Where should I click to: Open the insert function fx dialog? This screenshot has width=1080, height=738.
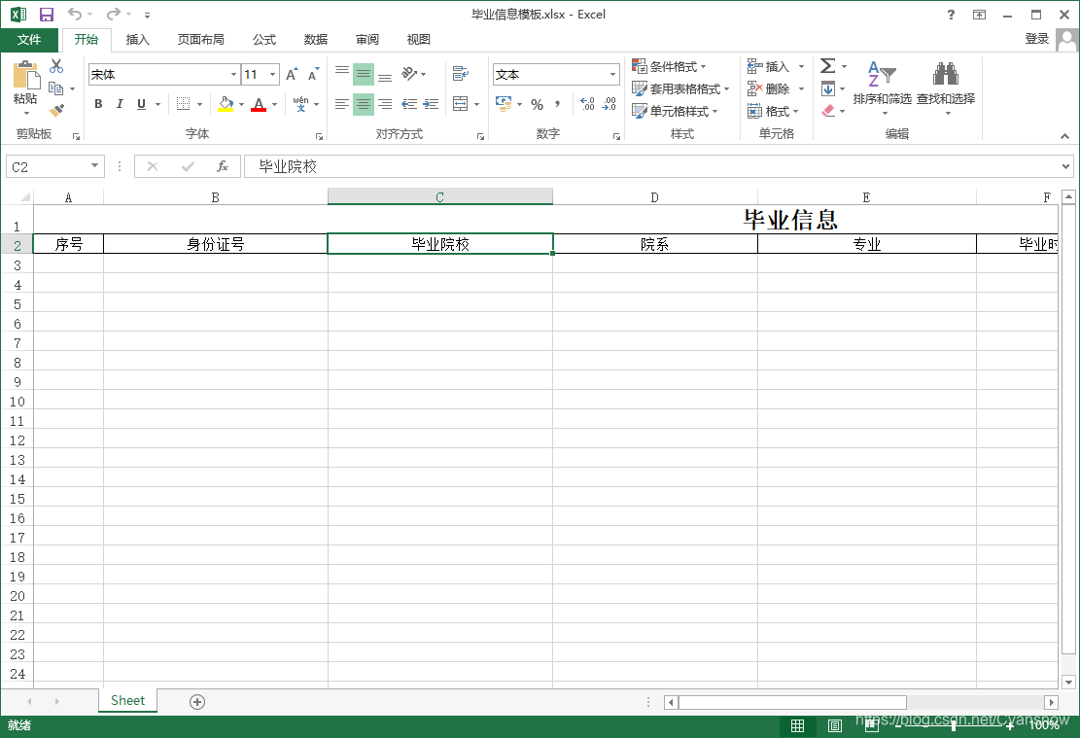[x=223, y=166]
